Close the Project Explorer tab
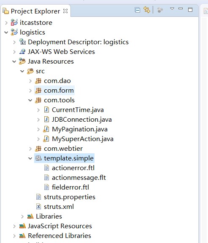The height and width of the screenshot is (243, 208). coord(65,11)
